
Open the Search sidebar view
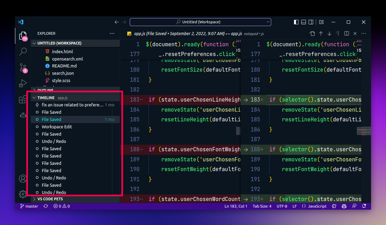(x=23, y=51)
